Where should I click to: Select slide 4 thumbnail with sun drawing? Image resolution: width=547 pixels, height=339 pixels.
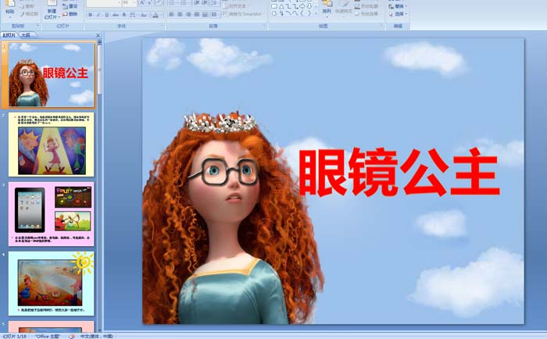coord(52,284)
